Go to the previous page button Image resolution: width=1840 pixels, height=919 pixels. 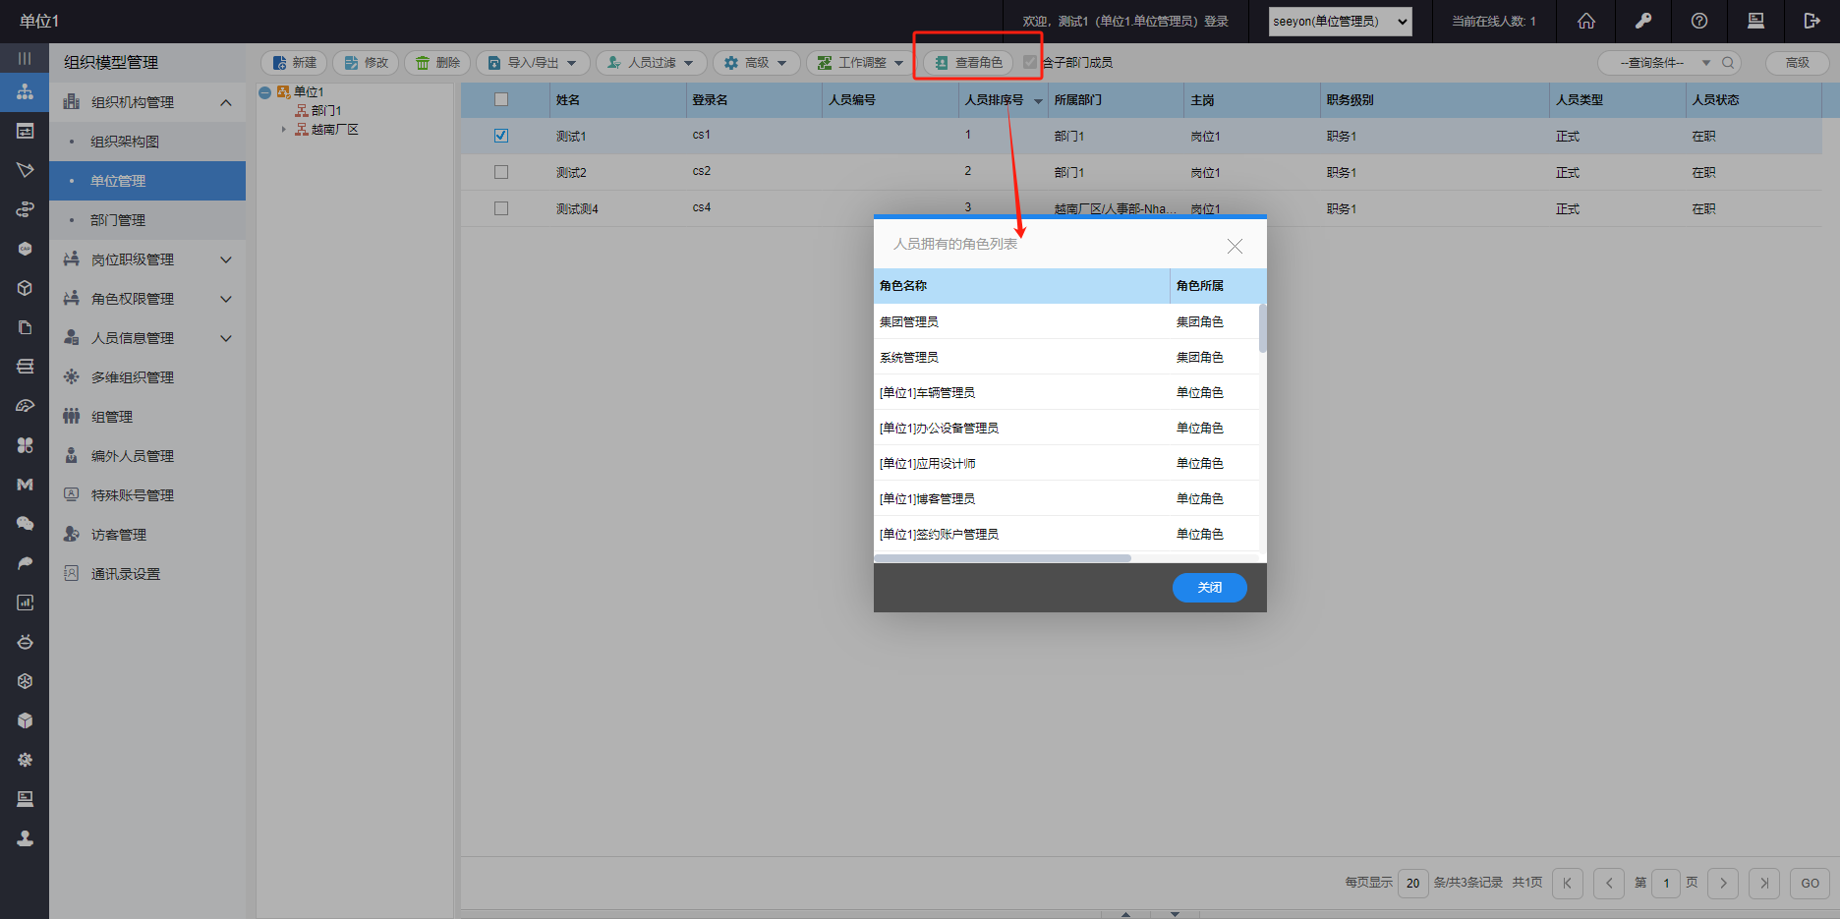pos(1609,884)
